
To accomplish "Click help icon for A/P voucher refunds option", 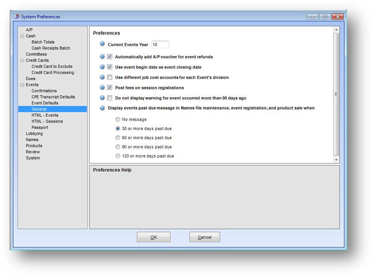I will tap(102, 57).
